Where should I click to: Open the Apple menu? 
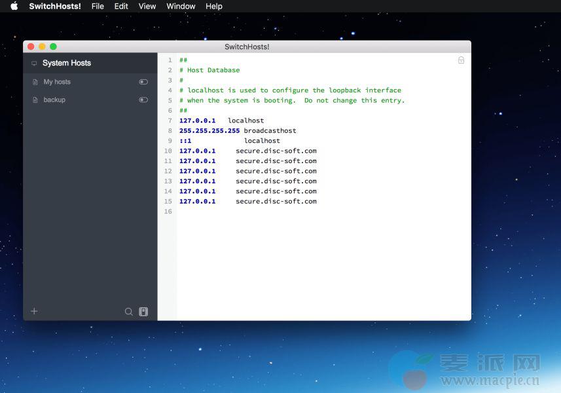tap(14, 6)
